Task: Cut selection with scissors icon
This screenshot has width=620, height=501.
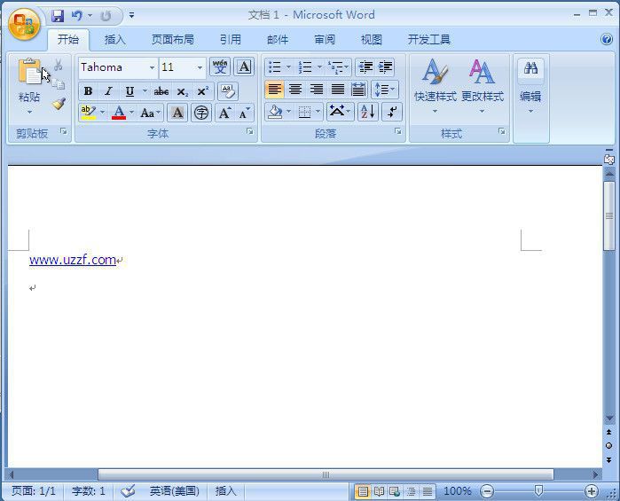Action: [x=59, y=65]
